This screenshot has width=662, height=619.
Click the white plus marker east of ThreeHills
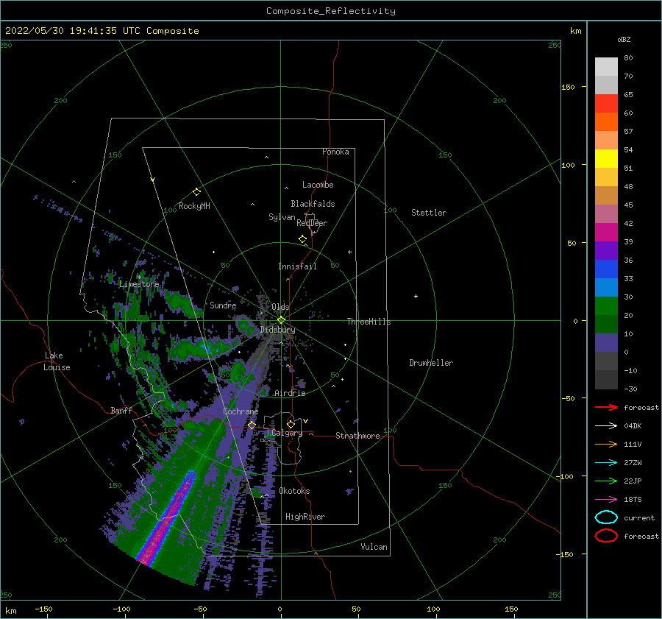[416, 296]
